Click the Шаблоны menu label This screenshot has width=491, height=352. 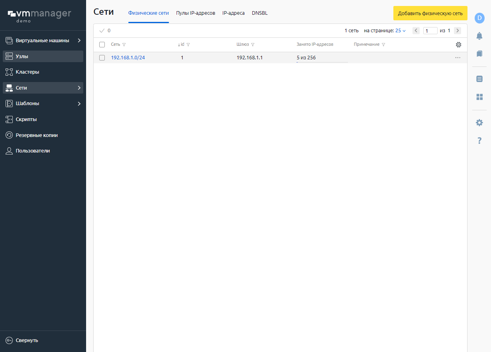pos(27,104)
